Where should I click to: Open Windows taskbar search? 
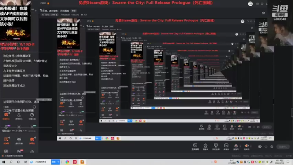[11, 162]
